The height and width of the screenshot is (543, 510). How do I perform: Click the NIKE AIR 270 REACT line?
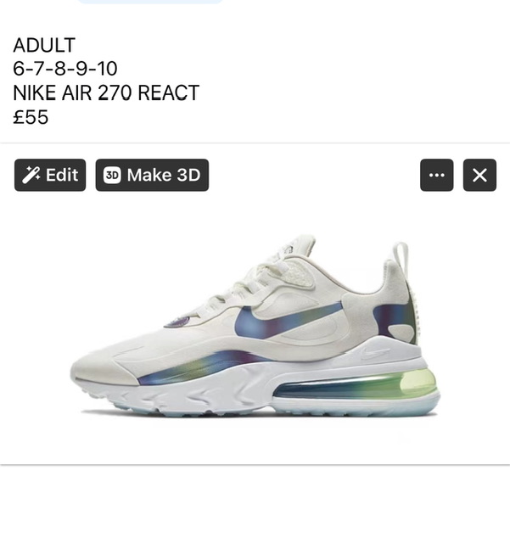tap(106, 92)
